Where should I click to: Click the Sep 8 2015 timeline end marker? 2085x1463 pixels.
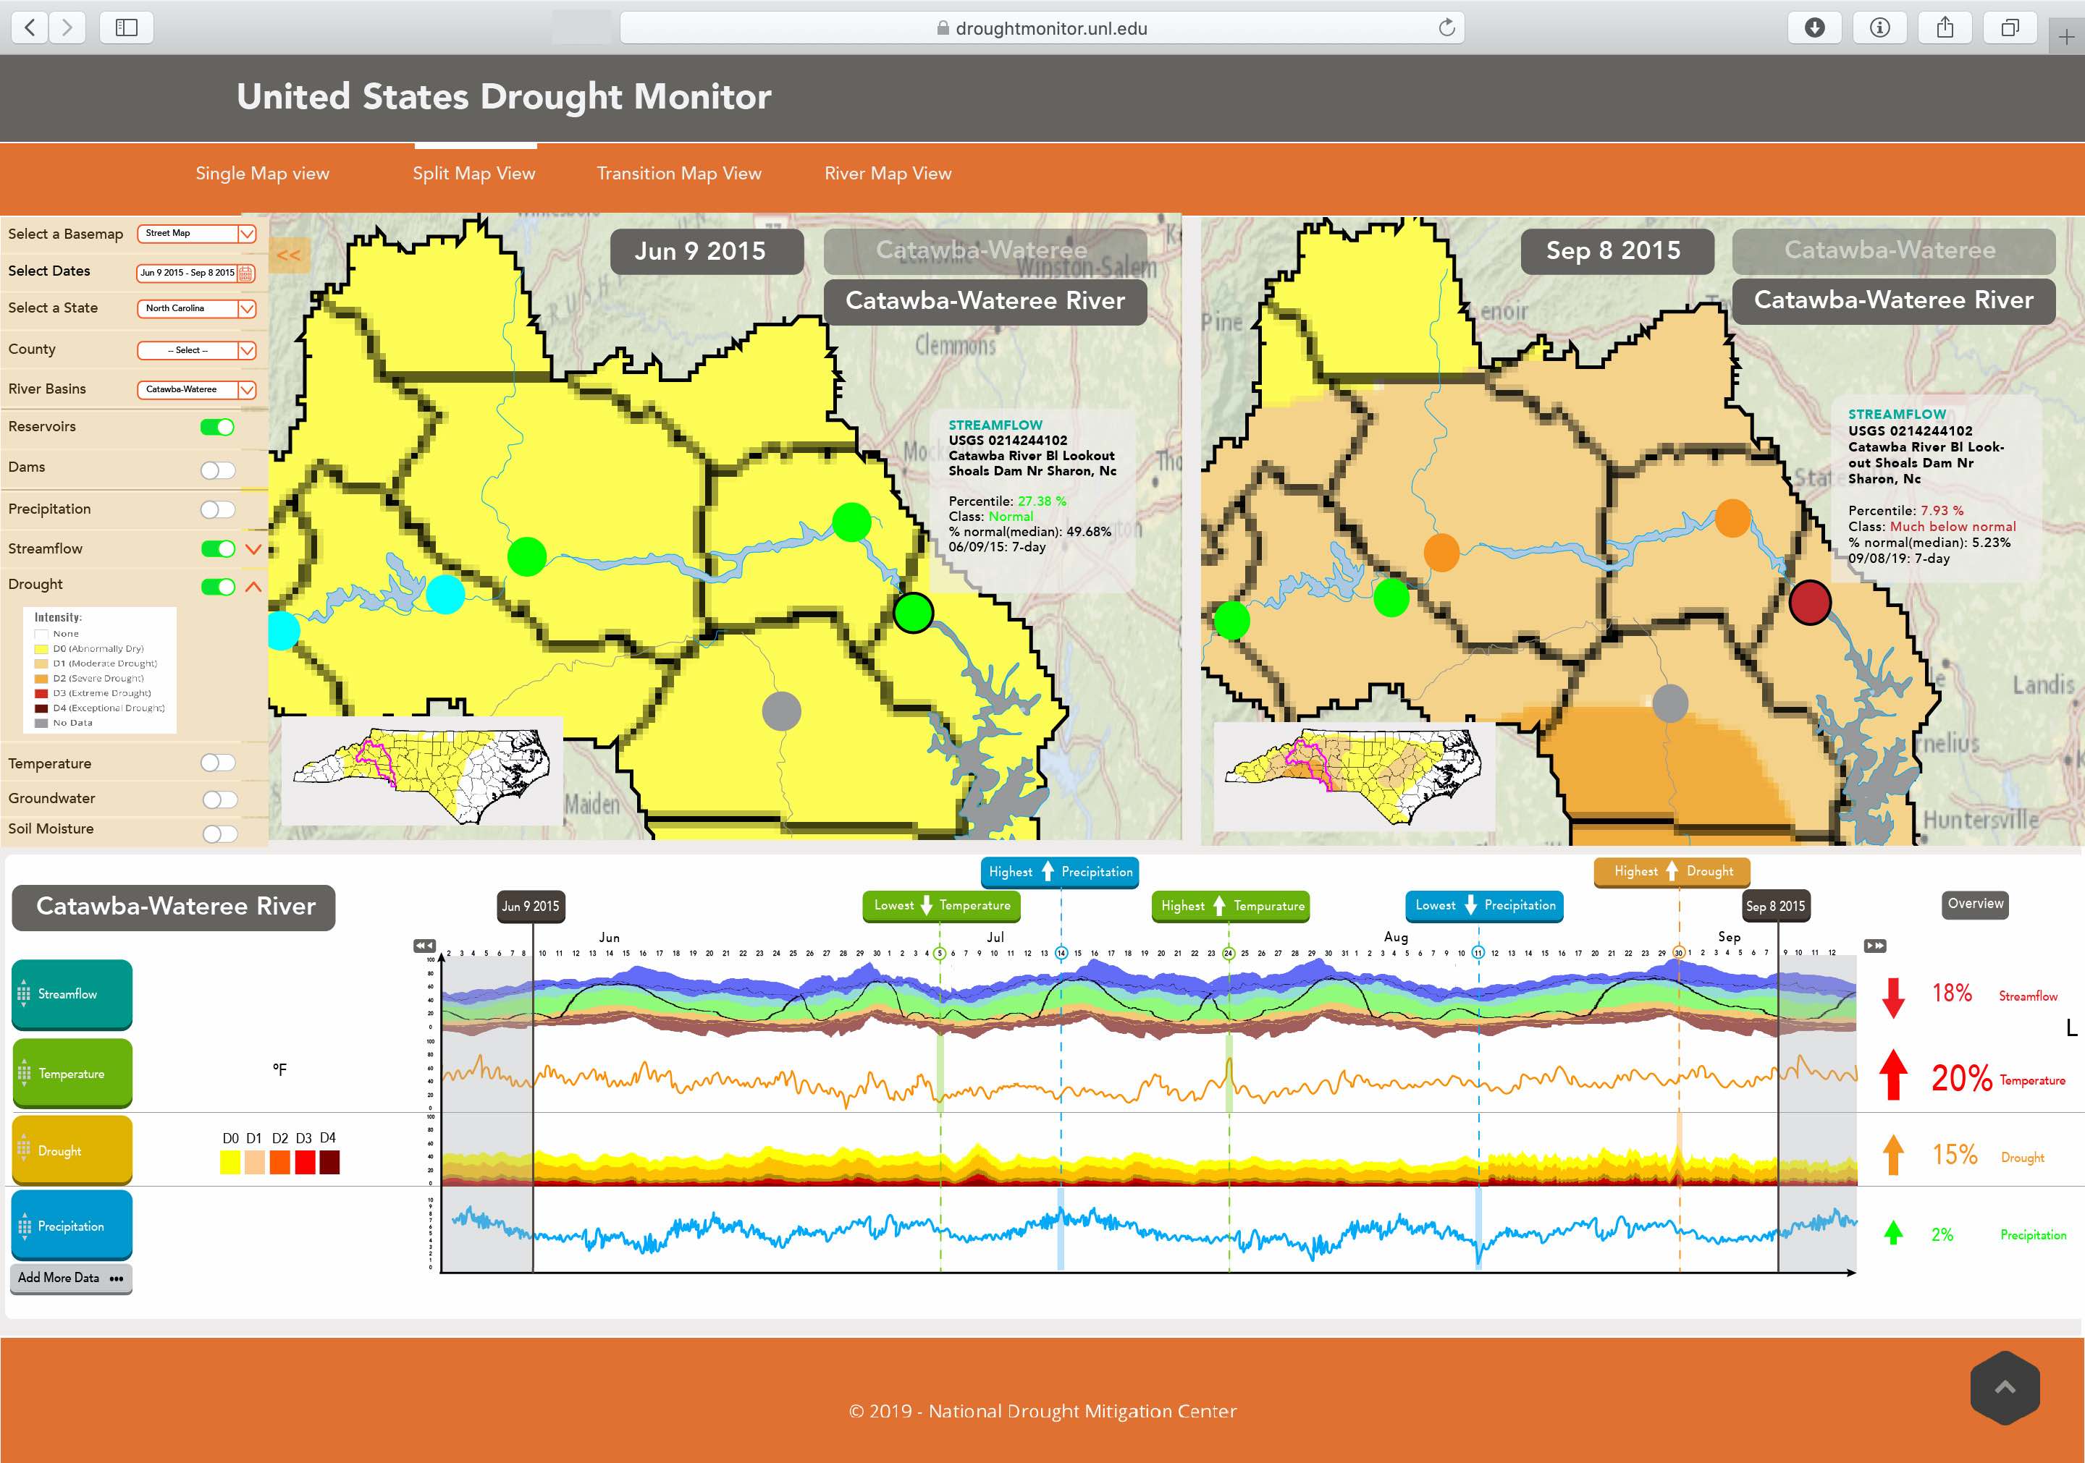point(1775,906)
